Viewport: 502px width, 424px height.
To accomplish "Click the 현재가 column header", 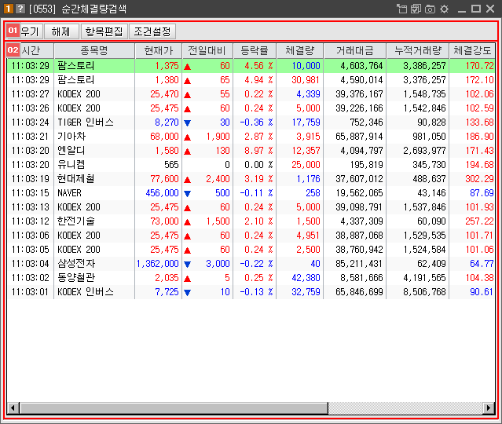I will [158, 50].
